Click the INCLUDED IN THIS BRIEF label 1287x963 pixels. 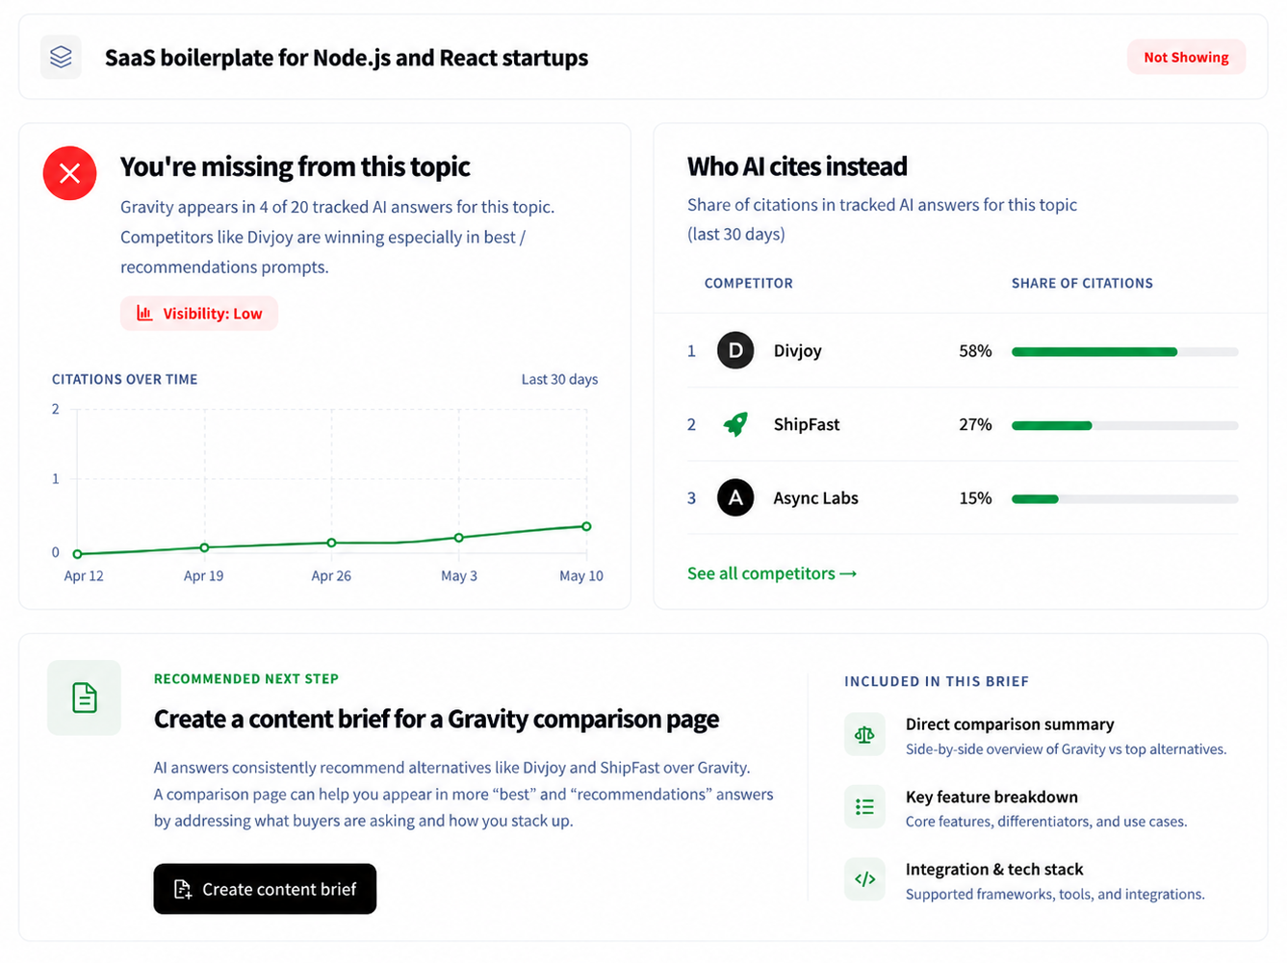point(937,681)
